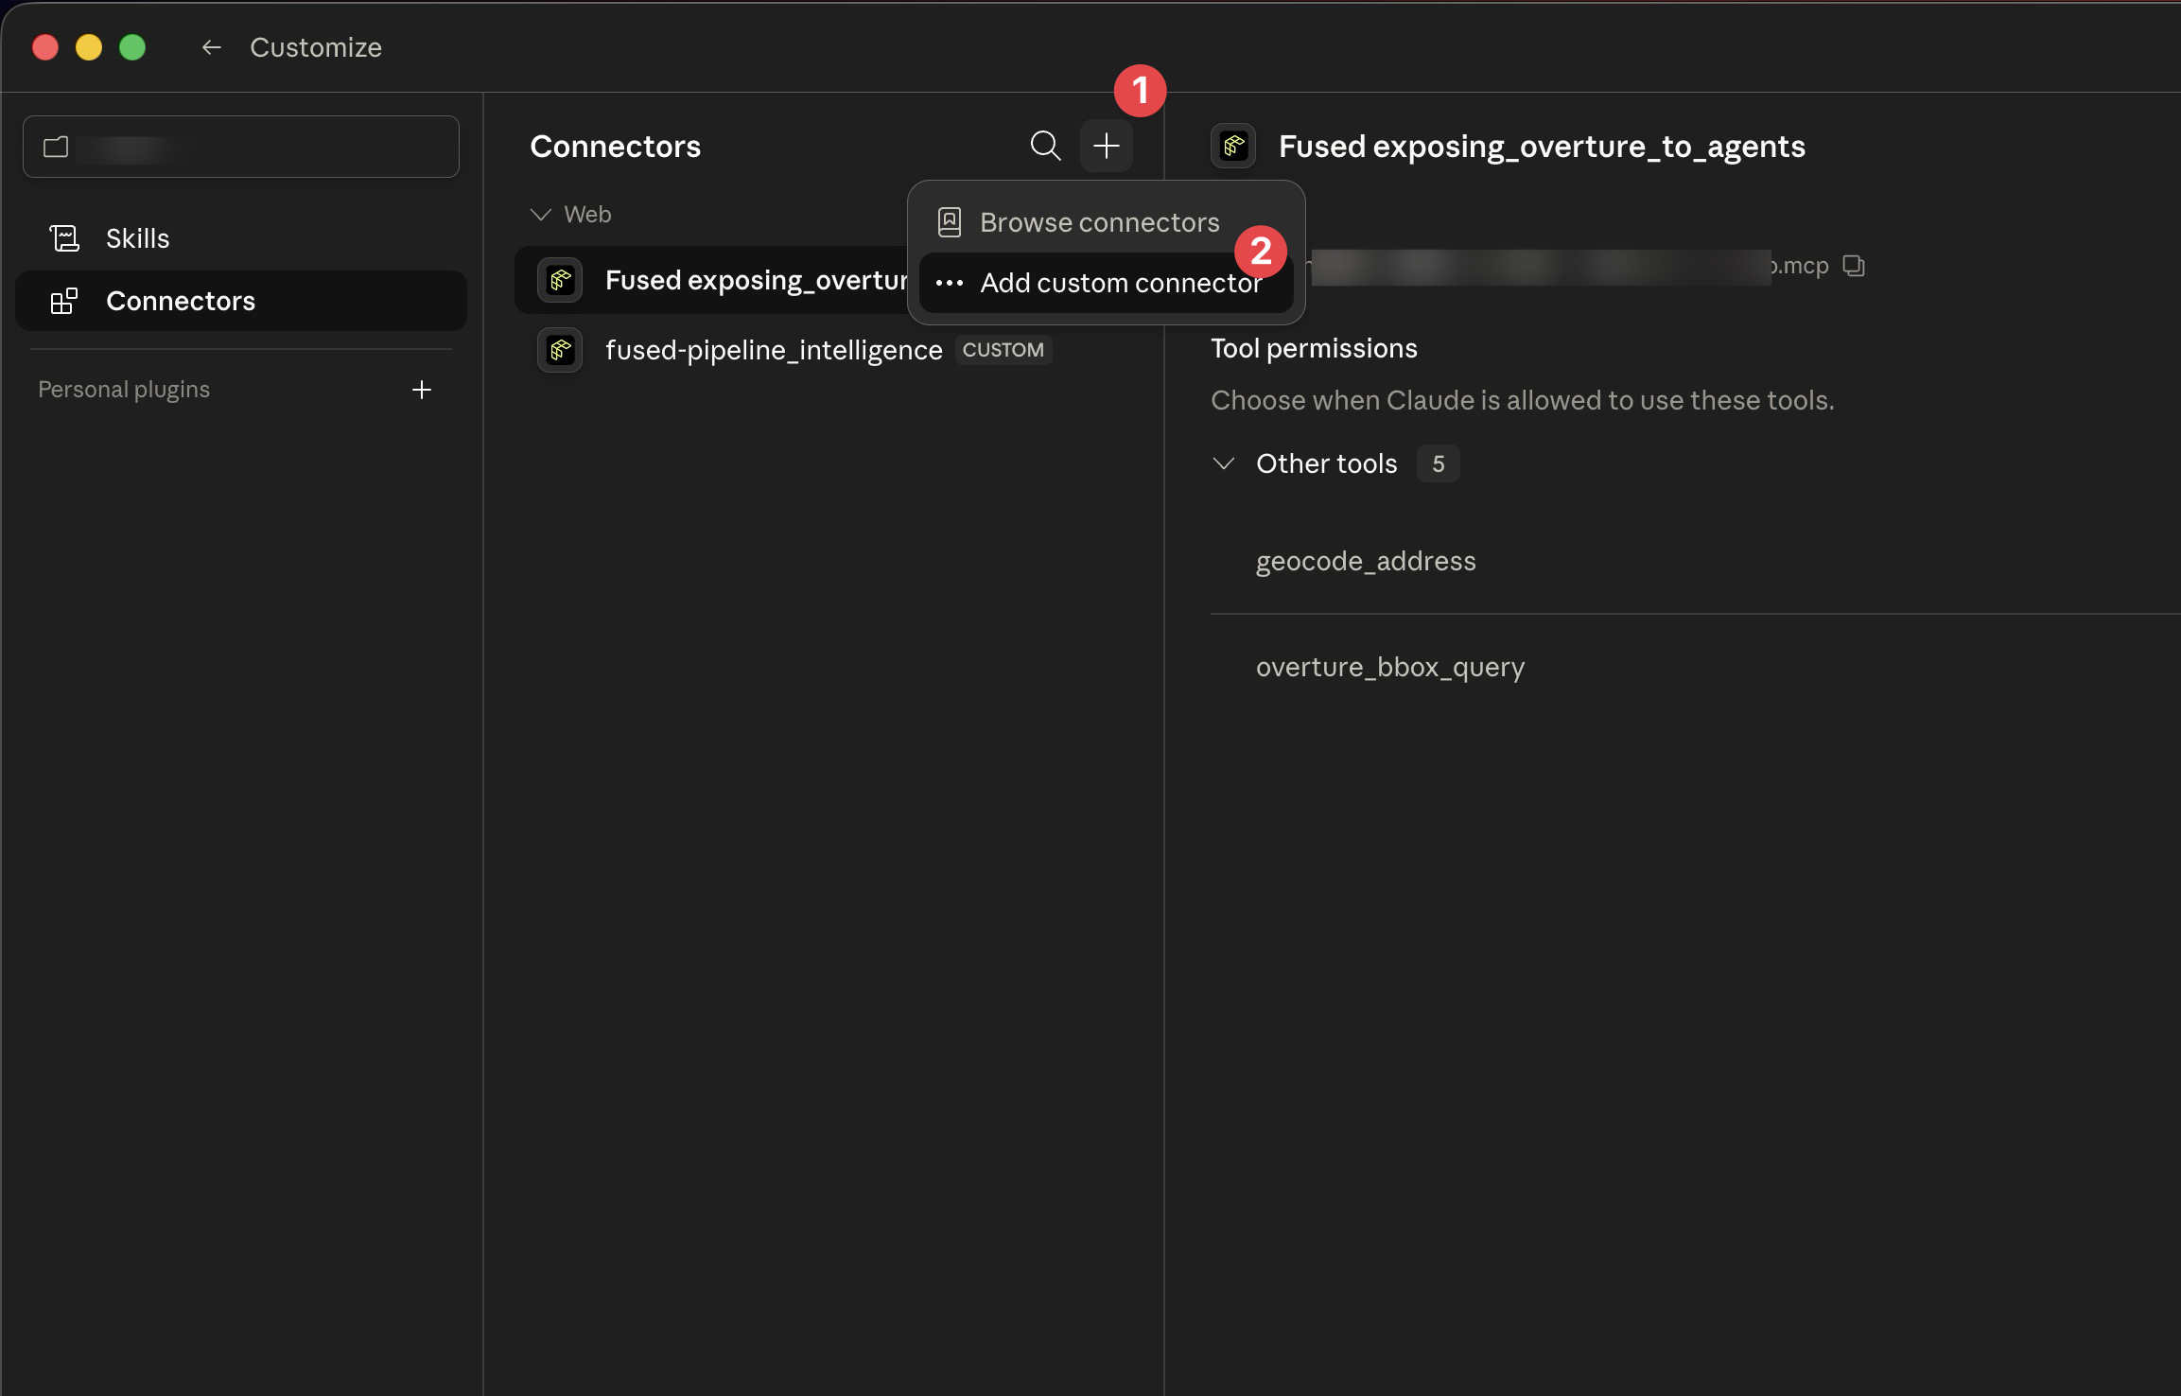Add a personal plugin with plus
Image resolution: width=2181 pixels, height=1396 pixels.
(x=422, y=390)
